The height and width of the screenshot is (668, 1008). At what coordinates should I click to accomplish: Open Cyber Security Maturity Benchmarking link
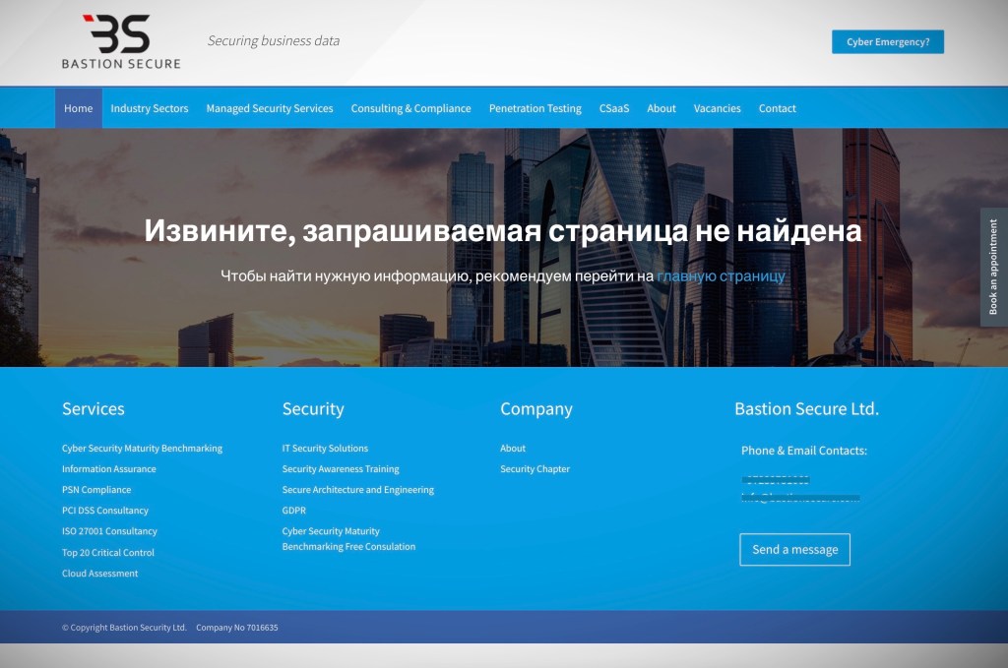[x=142, y=449]
